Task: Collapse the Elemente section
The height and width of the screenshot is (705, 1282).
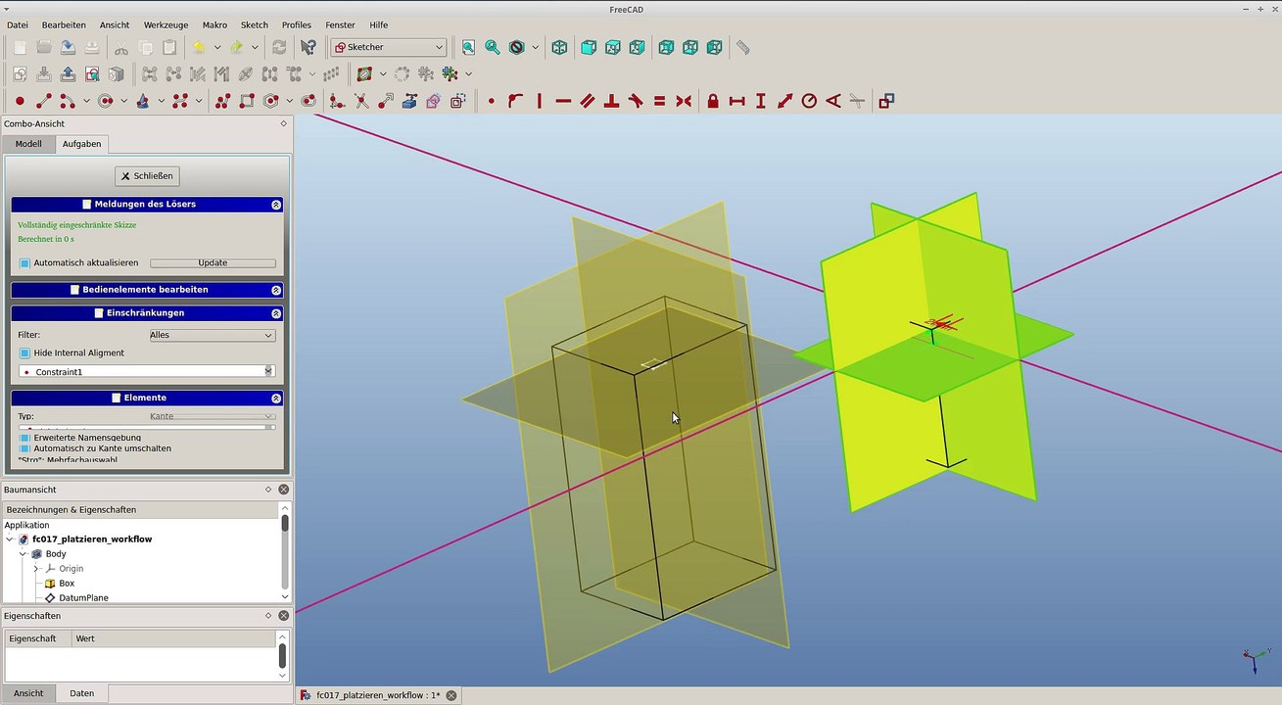Action: click(x=276, y=399)
